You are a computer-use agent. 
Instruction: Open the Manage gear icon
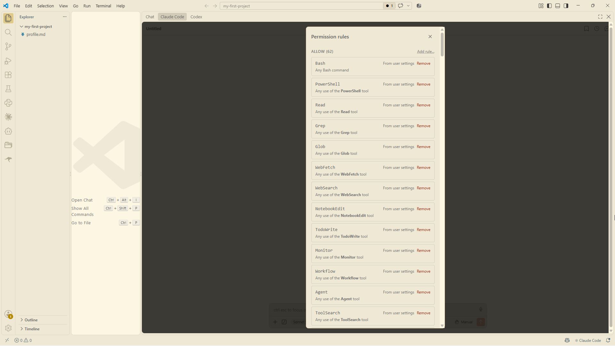point(8,328)
